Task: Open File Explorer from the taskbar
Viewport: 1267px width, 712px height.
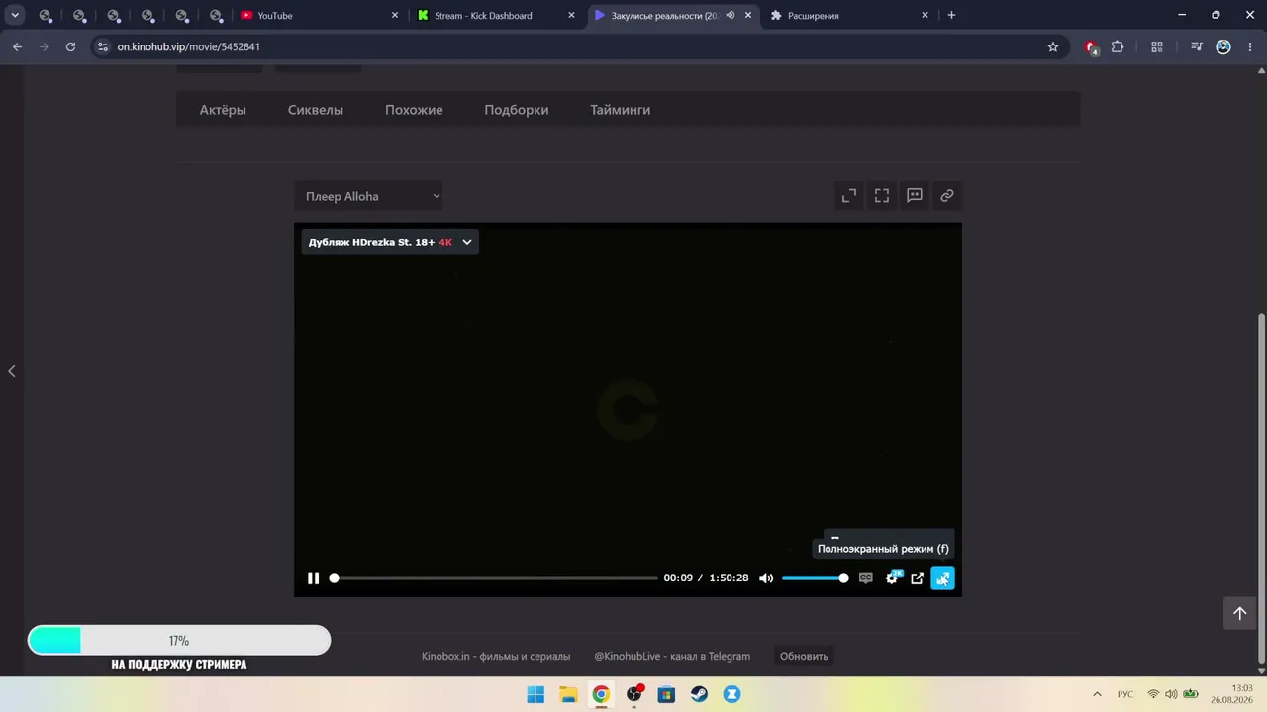Action: 568,694
